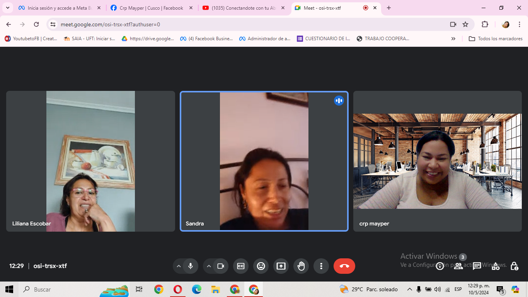528x297 pixels.
Task: Open Todos los marcadores folder
Action: click(496, 39)
